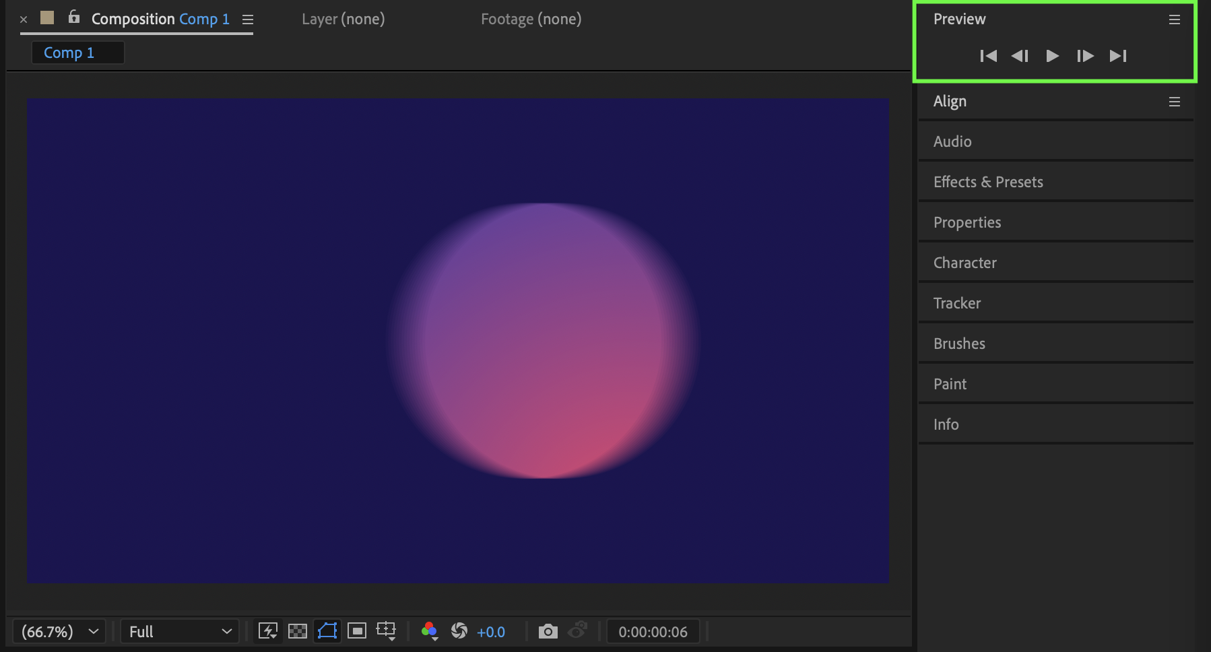Select the Comp 1 breadcrumb tab
Viewport: 1211px width, 652px height.
pos(78,53)
